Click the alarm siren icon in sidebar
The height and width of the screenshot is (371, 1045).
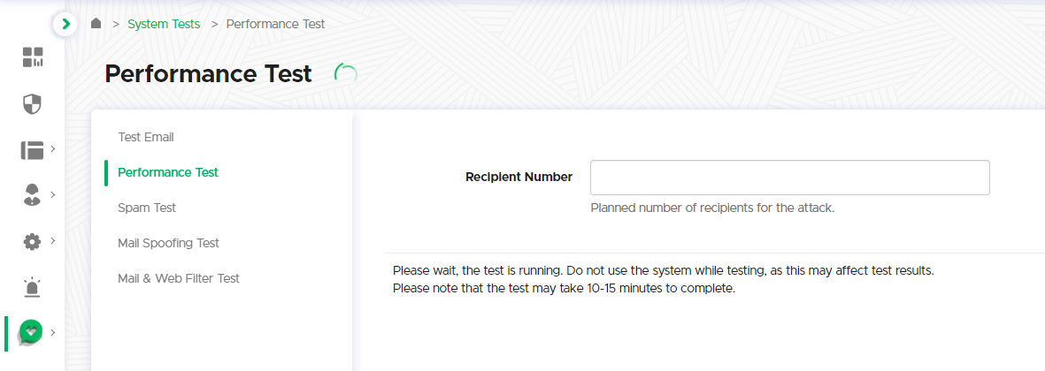click(32, 287)
